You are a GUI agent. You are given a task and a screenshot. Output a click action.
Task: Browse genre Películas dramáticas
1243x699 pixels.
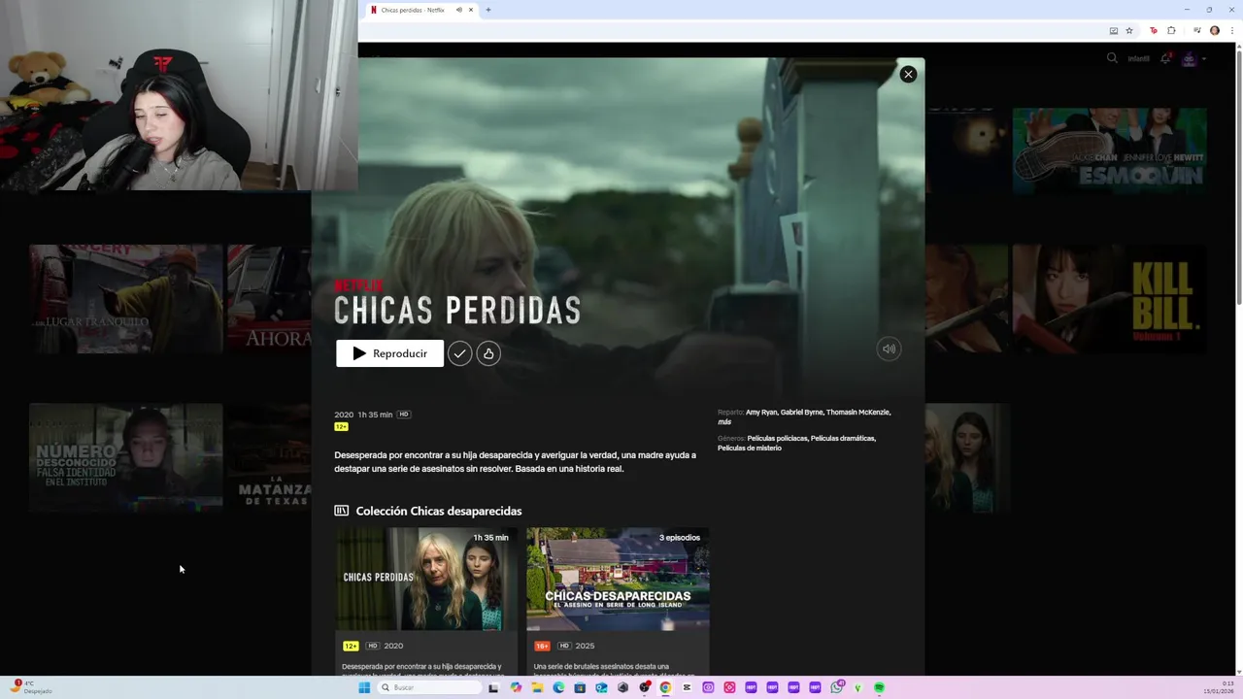(x=843, y=439)
